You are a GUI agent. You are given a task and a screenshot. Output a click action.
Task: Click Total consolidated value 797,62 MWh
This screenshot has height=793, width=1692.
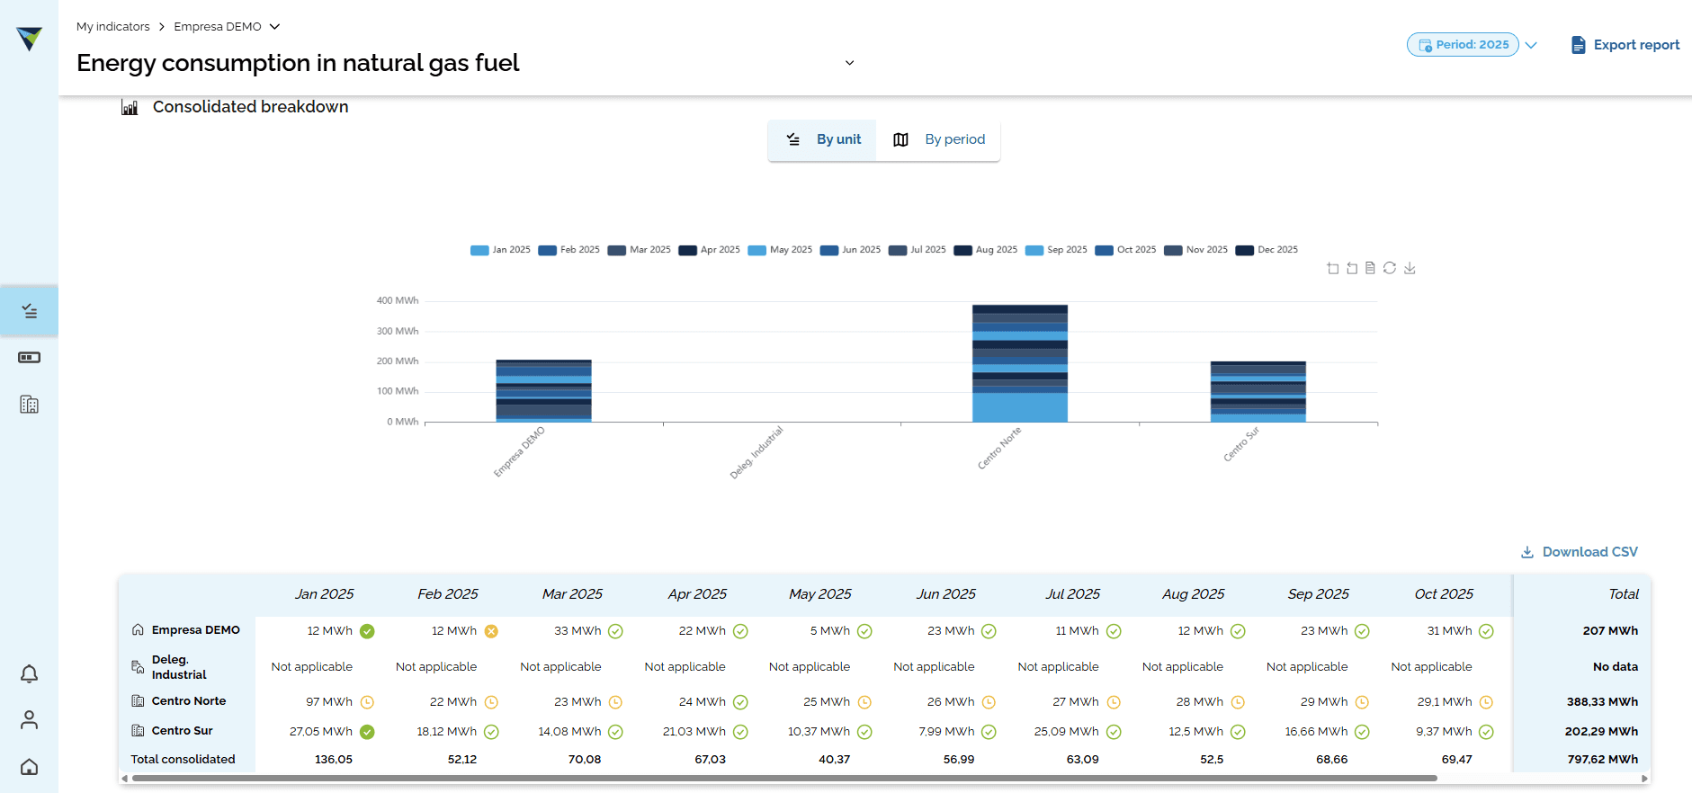coord(1602,760)
